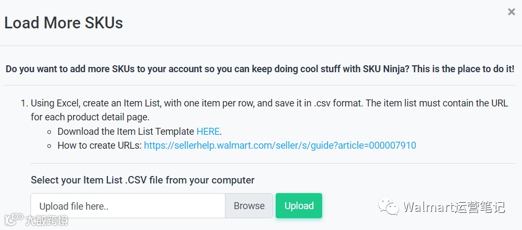Viewport: 522px width, 230px height.
Task: Close the Load More SKUs dialog
Action: click(511, 12)
